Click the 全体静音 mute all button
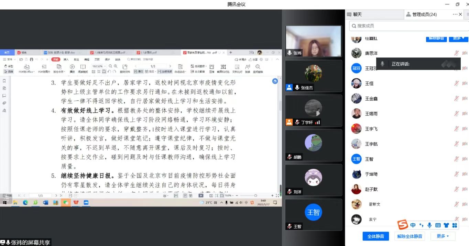This screenshot has height=246, width=469. pos(375,236)
